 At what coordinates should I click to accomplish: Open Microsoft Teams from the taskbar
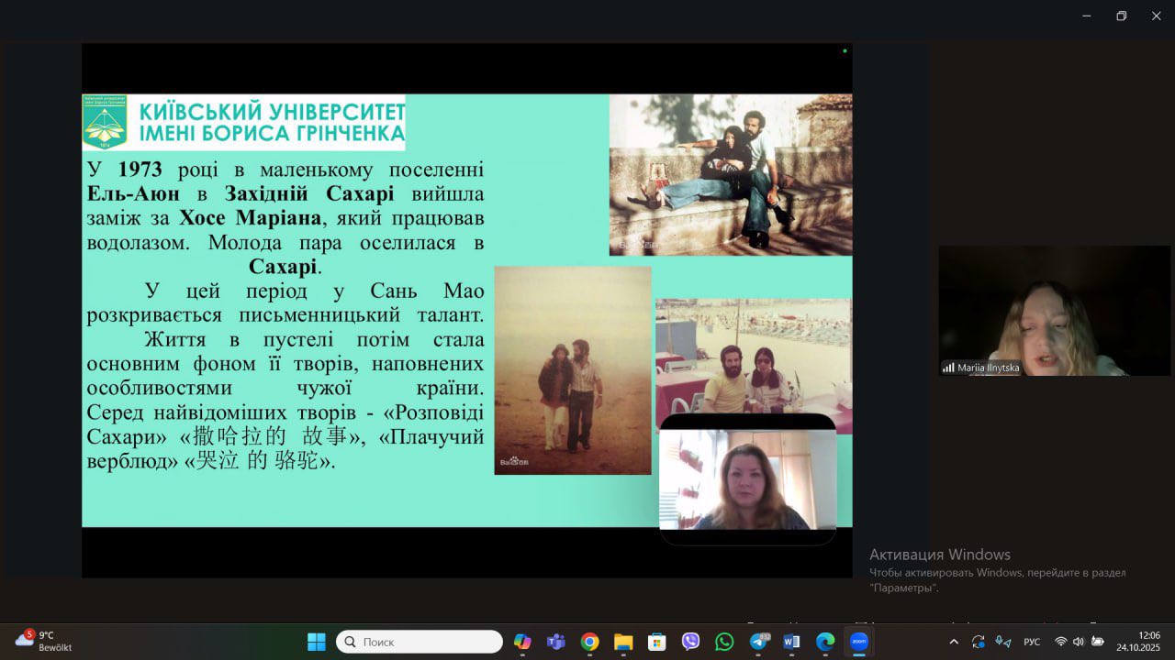555,642
